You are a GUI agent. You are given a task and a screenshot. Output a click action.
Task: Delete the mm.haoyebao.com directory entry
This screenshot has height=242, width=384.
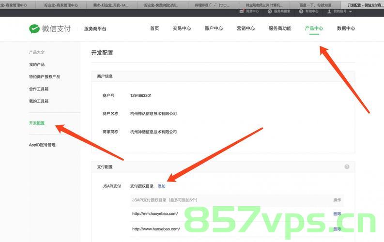(337, 213)
